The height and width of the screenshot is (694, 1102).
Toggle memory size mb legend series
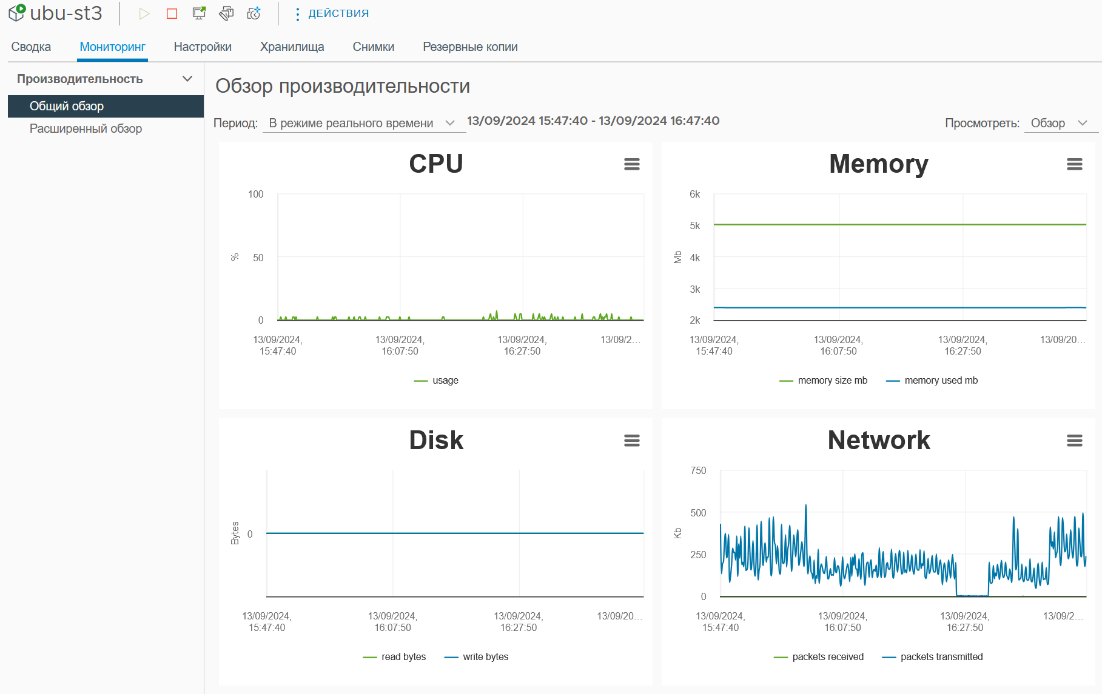(823, 381)
